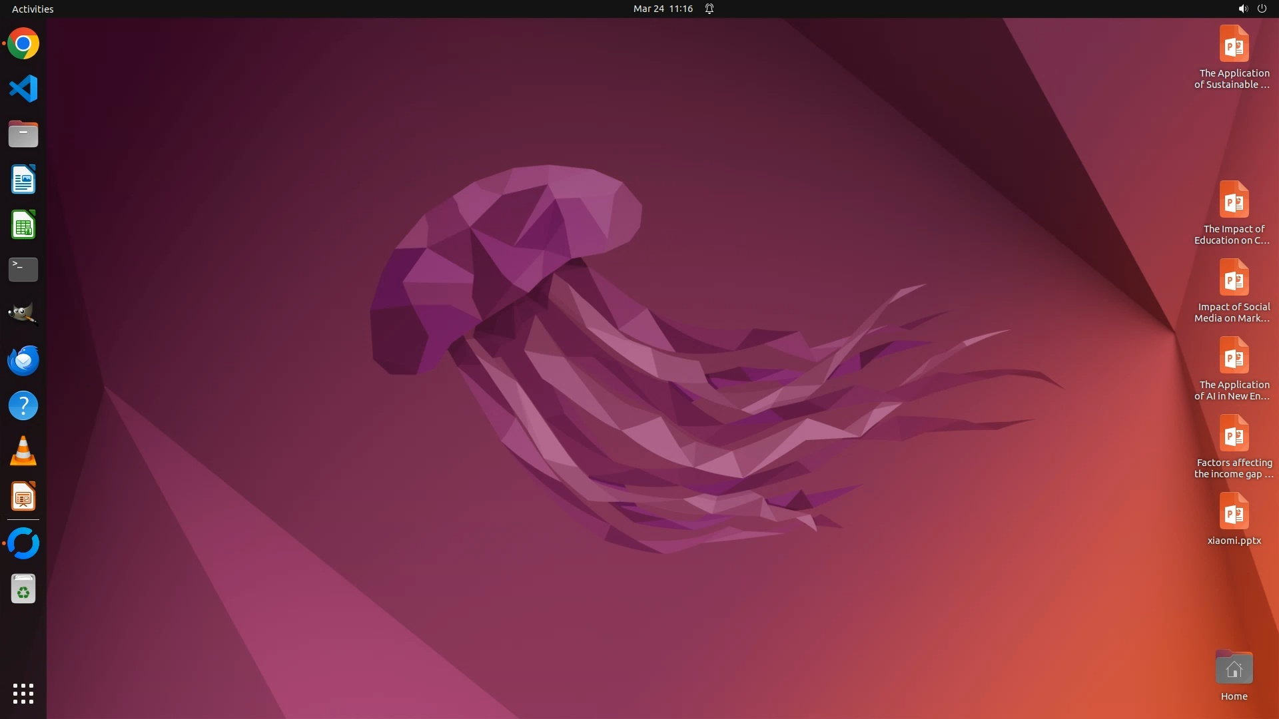Show all applications grid

click(23, 693)
